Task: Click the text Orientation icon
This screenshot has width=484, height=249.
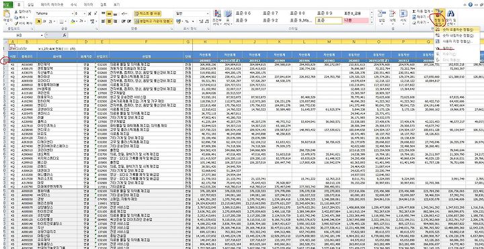Action: [x=124, y=13]
